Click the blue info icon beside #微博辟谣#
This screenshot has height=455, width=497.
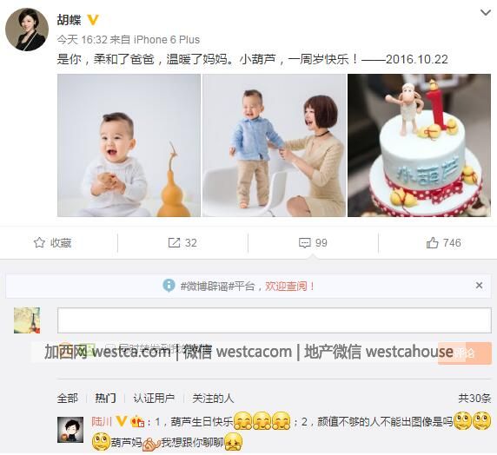tap(169, 285)
